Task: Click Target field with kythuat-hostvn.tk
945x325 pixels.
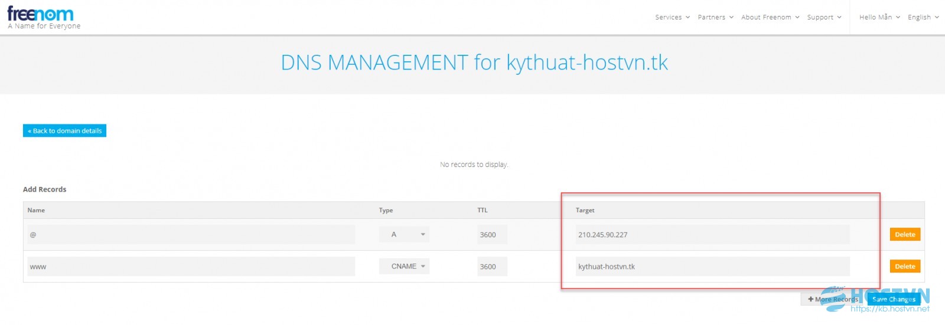Action: (x=712, y=267)
